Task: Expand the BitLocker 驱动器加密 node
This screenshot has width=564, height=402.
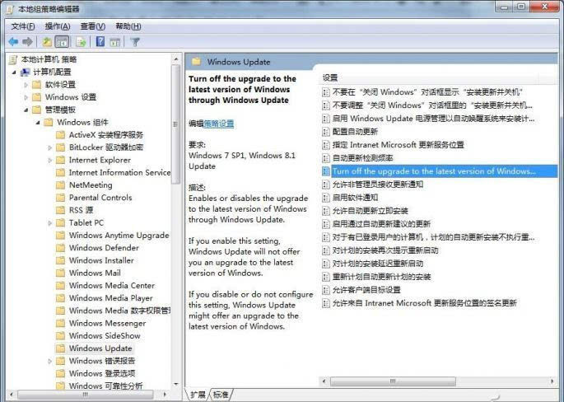Action: (49, 147)
